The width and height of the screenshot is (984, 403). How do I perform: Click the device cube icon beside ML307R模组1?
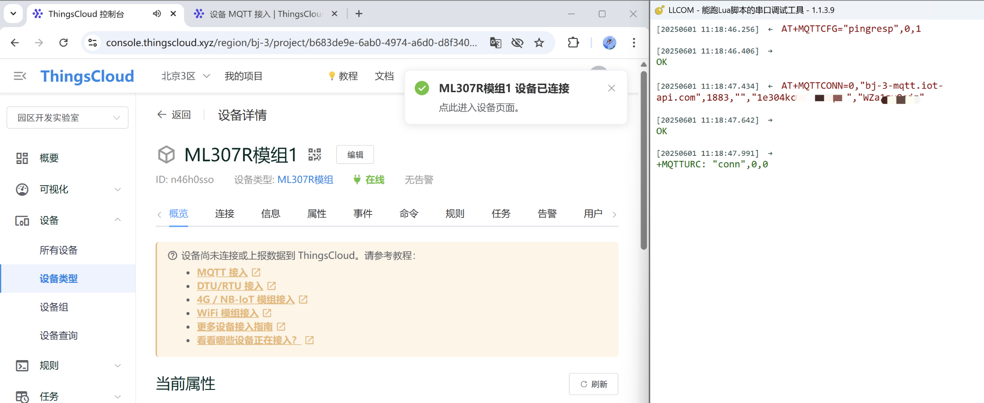[x=166, y=155]
